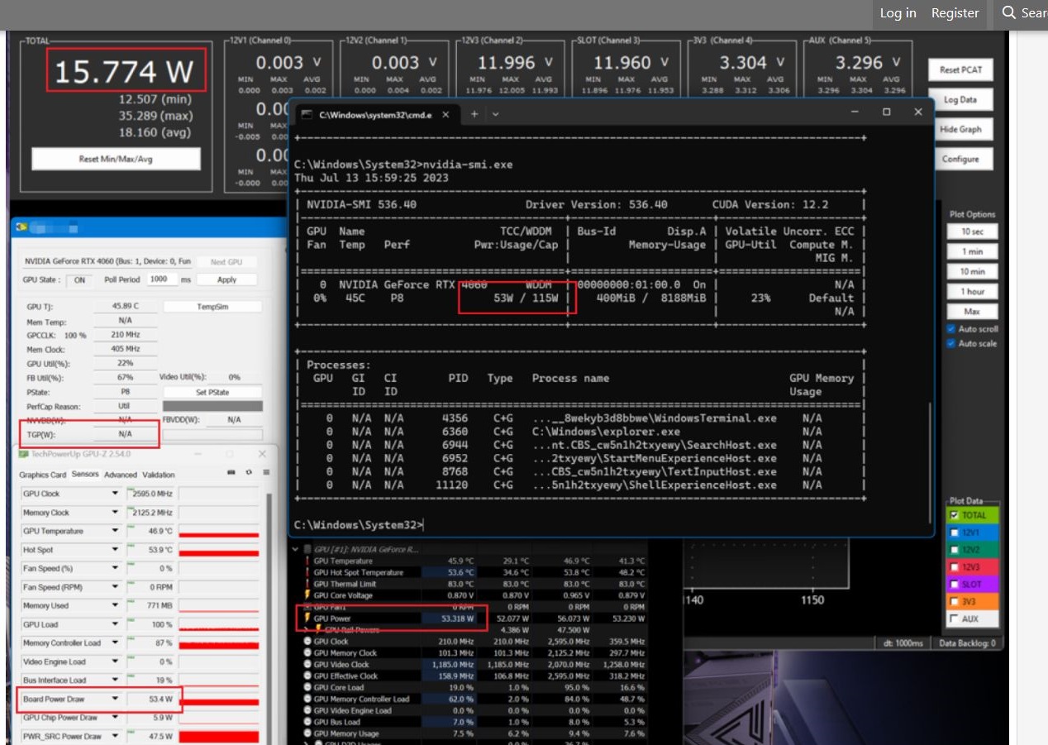The height and width of the screenshot is (745, 1048).
Task: Click lightning icon beside GPU Power row
Action: point(307,618)
